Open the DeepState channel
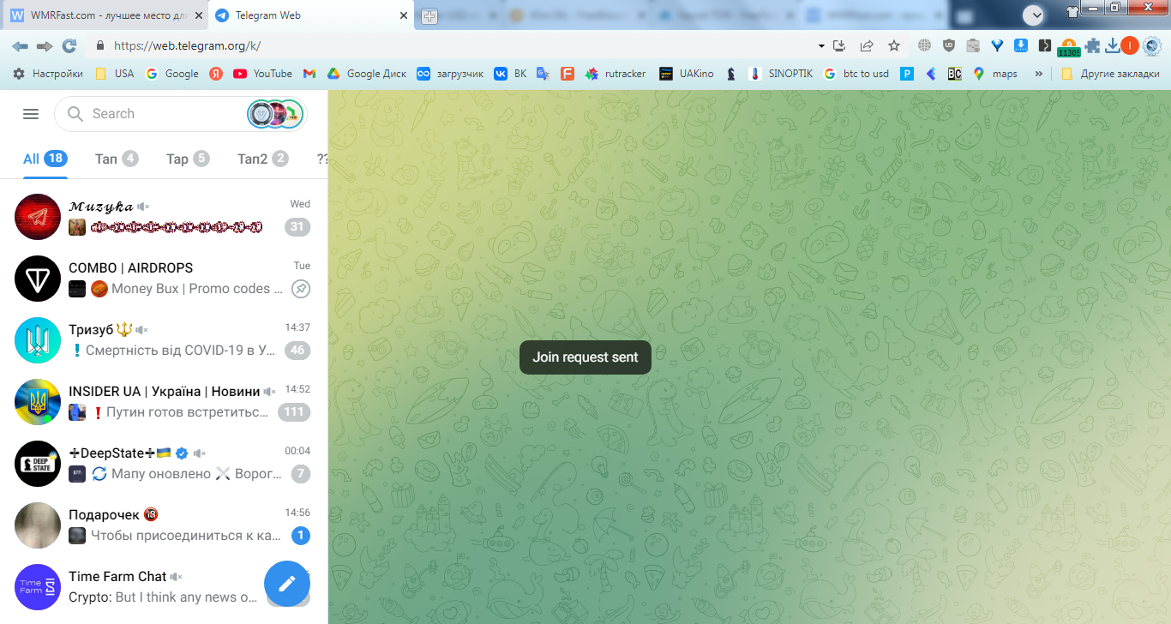Viewport: 1171px width, 624px height. [x=164, y=463]
